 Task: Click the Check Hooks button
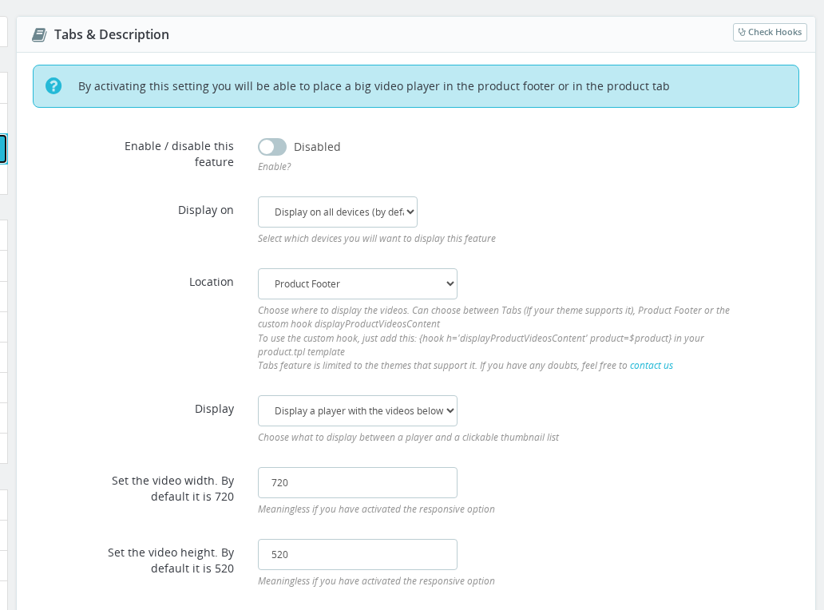[x=770, y=32]
